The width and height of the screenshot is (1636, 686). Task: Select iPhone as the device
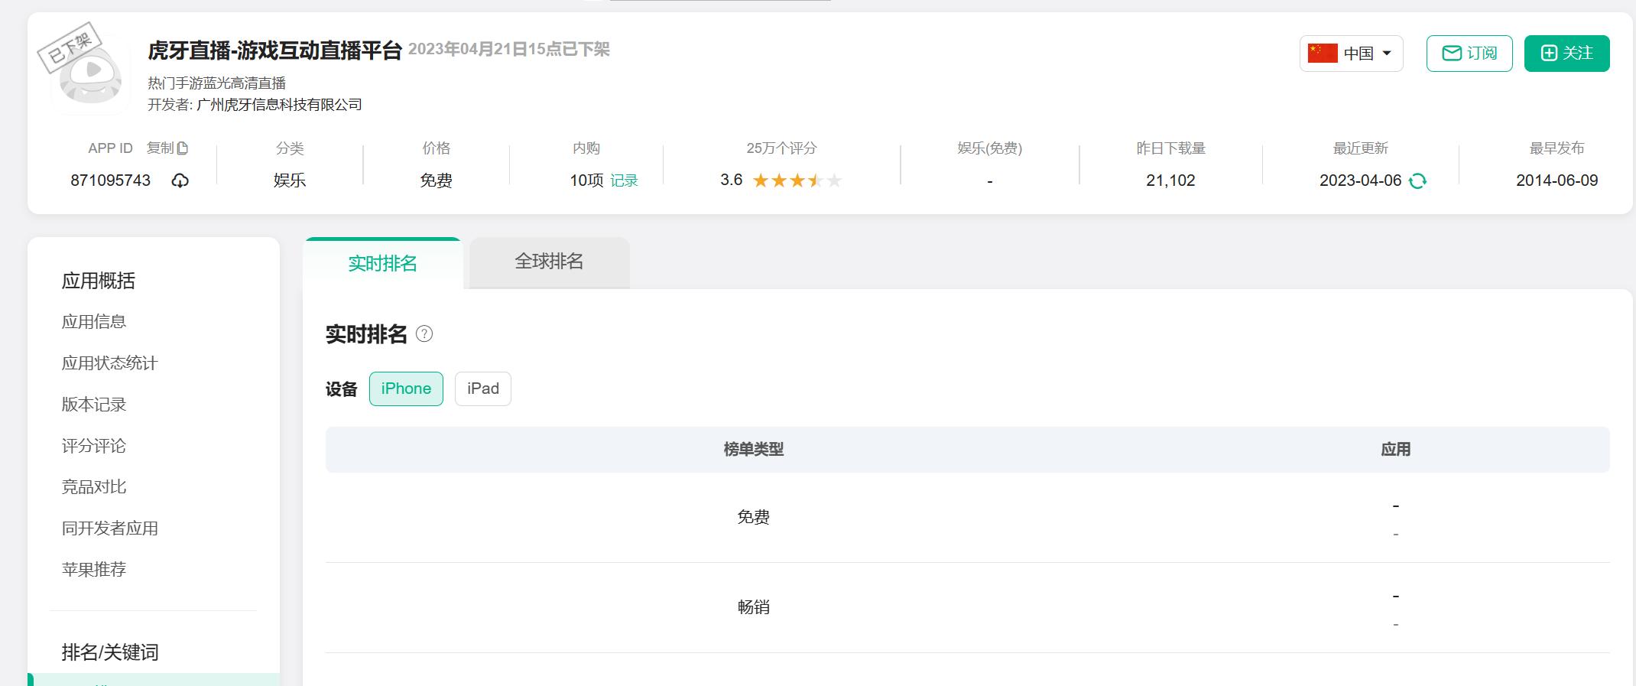(406, 389)
